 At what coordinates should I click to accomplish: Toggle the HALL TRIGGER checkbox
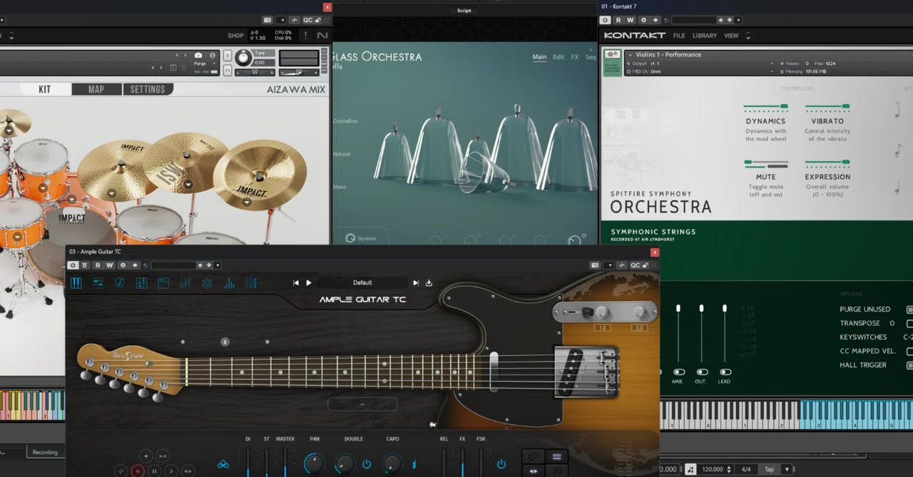[x=909, y=365]
